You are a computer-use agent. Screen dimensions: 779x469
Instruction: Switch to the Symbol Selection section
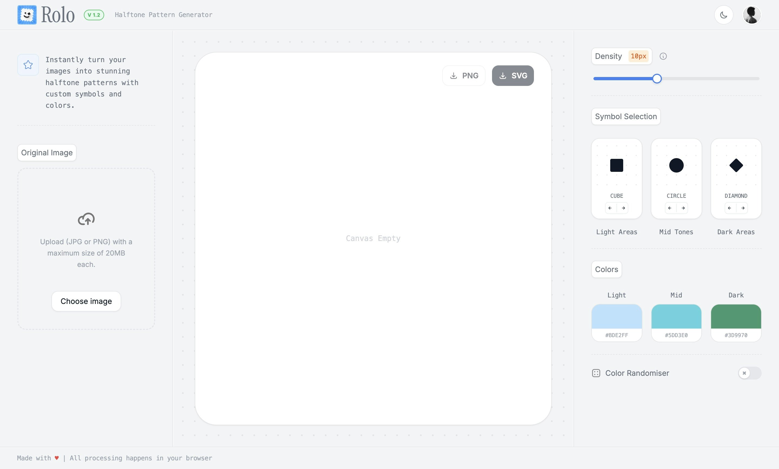[626, 116]
